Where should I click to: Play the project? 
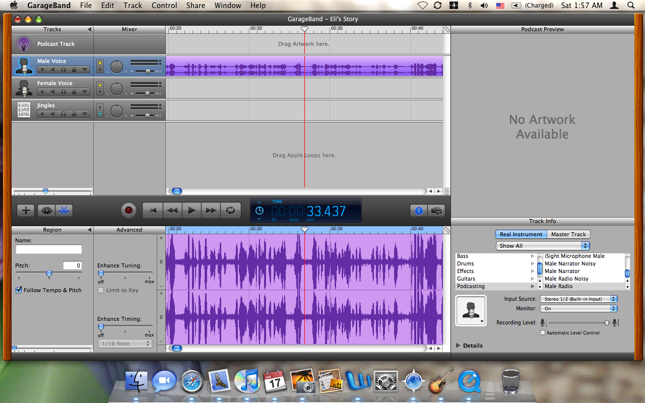[x=191, y=211]
